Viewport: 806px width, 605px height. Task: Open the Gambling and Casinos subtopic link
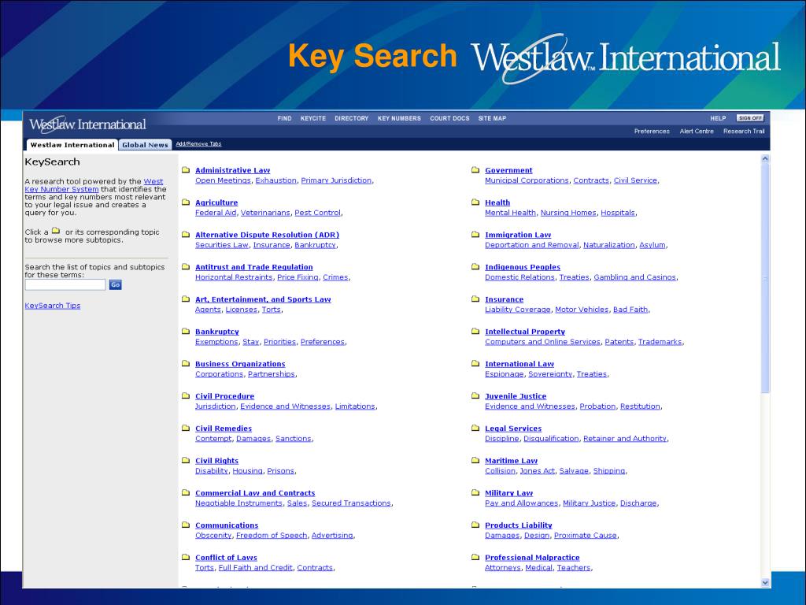click(x=635, y=277)
